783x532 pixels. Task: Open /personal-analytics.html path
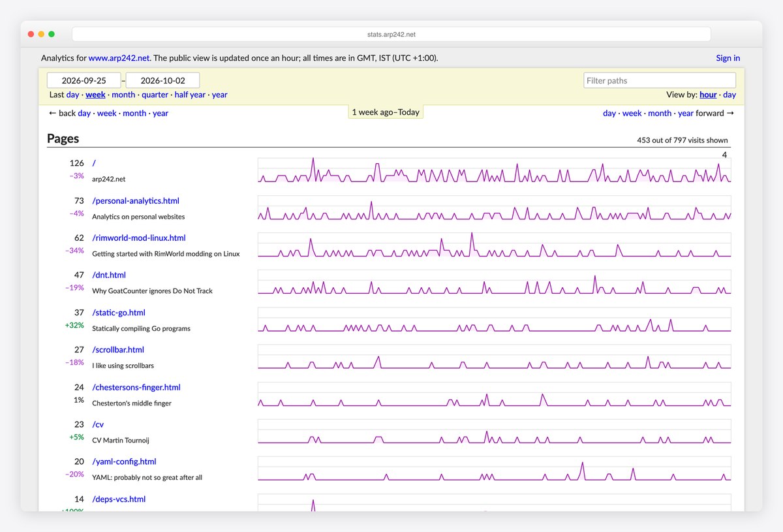tap(136, 200)
